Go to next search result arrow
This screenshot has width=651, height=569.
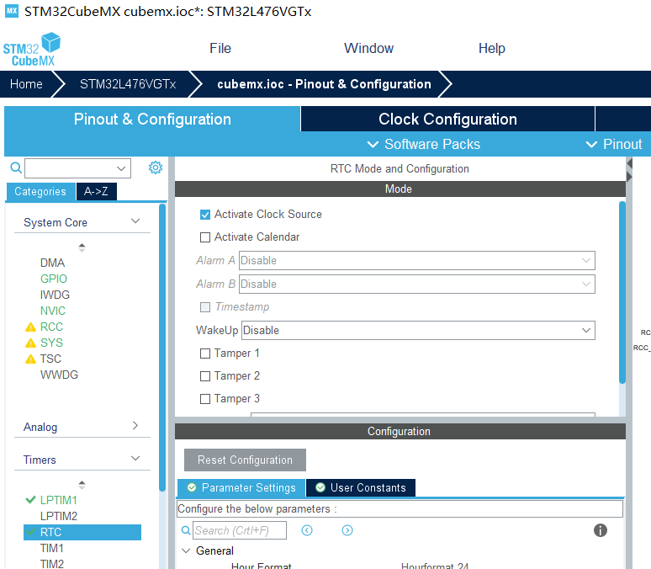(347, 530)
